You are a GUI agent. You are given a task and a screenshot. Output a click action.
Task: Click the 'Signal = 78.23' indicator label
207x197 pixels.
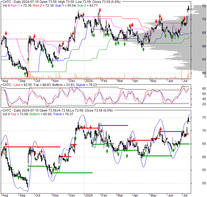point(86,85)
